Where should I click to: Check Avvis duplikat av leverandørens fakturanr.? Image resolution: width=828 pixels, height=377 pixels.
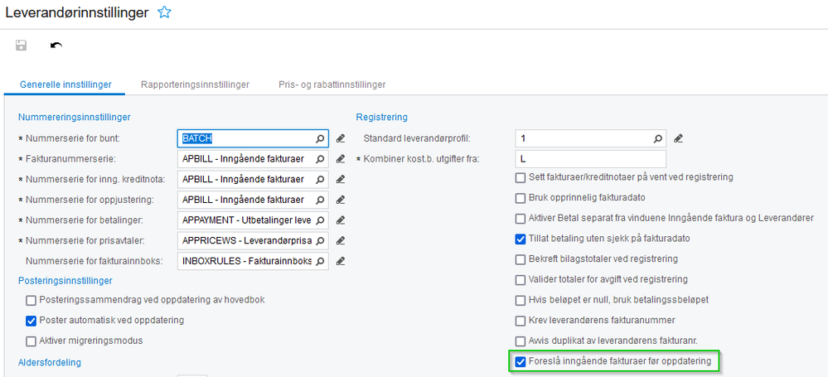521,341
